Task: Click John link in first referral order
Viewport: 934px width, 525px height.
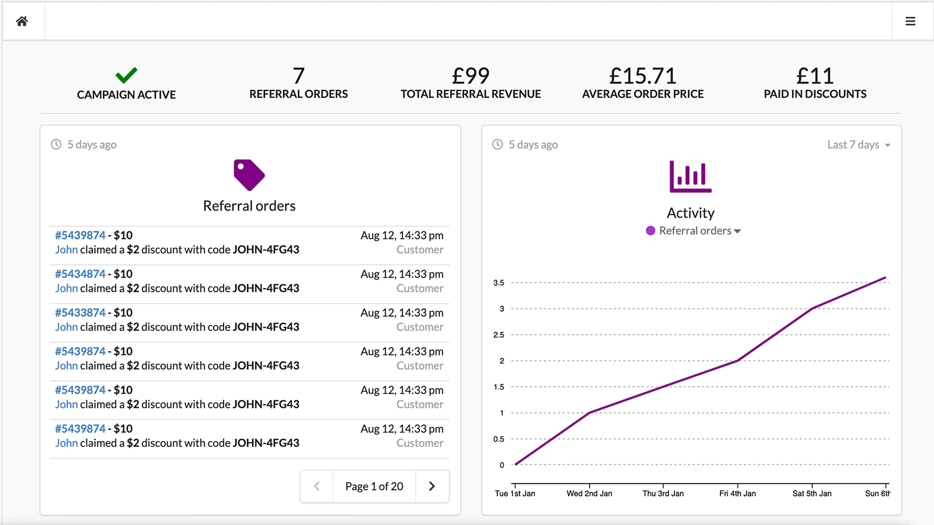Action: click(67, 250)
